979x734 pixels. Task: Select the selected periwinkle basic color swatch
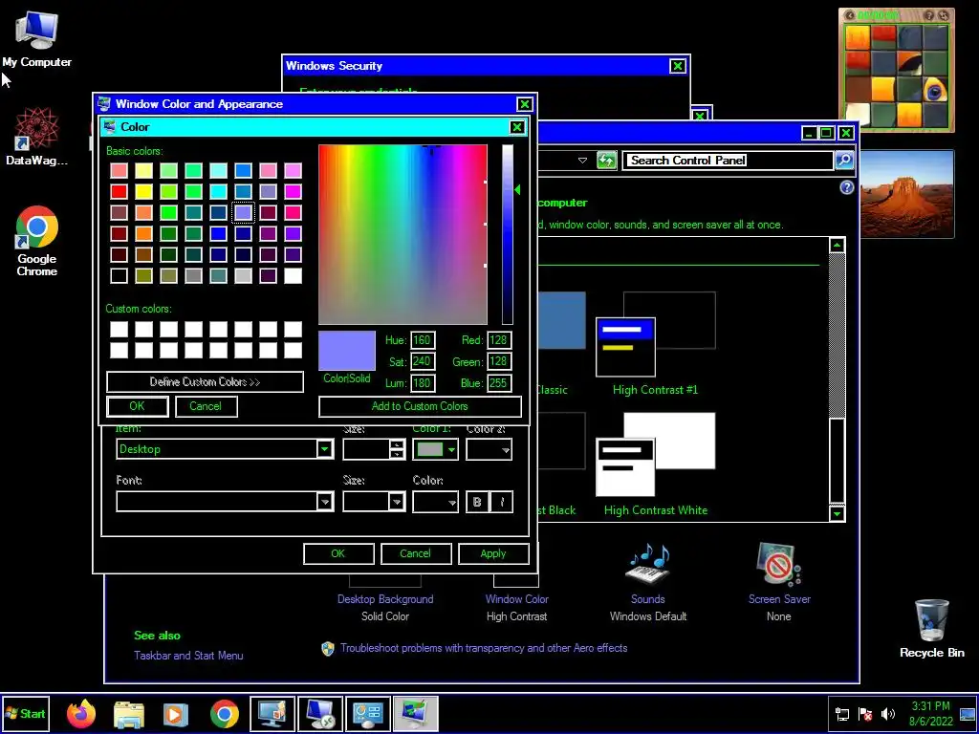[243, 213]
